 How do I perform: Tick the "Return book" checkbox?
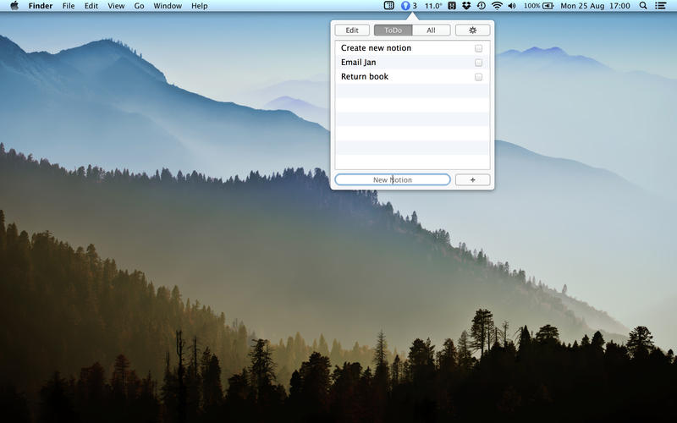click(x=478, y=77)
